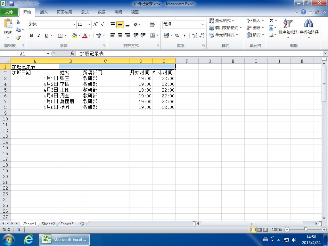This screenshot has width=328, height=246.
Task: Click the increase decimal icon
Action: point(194,35)
